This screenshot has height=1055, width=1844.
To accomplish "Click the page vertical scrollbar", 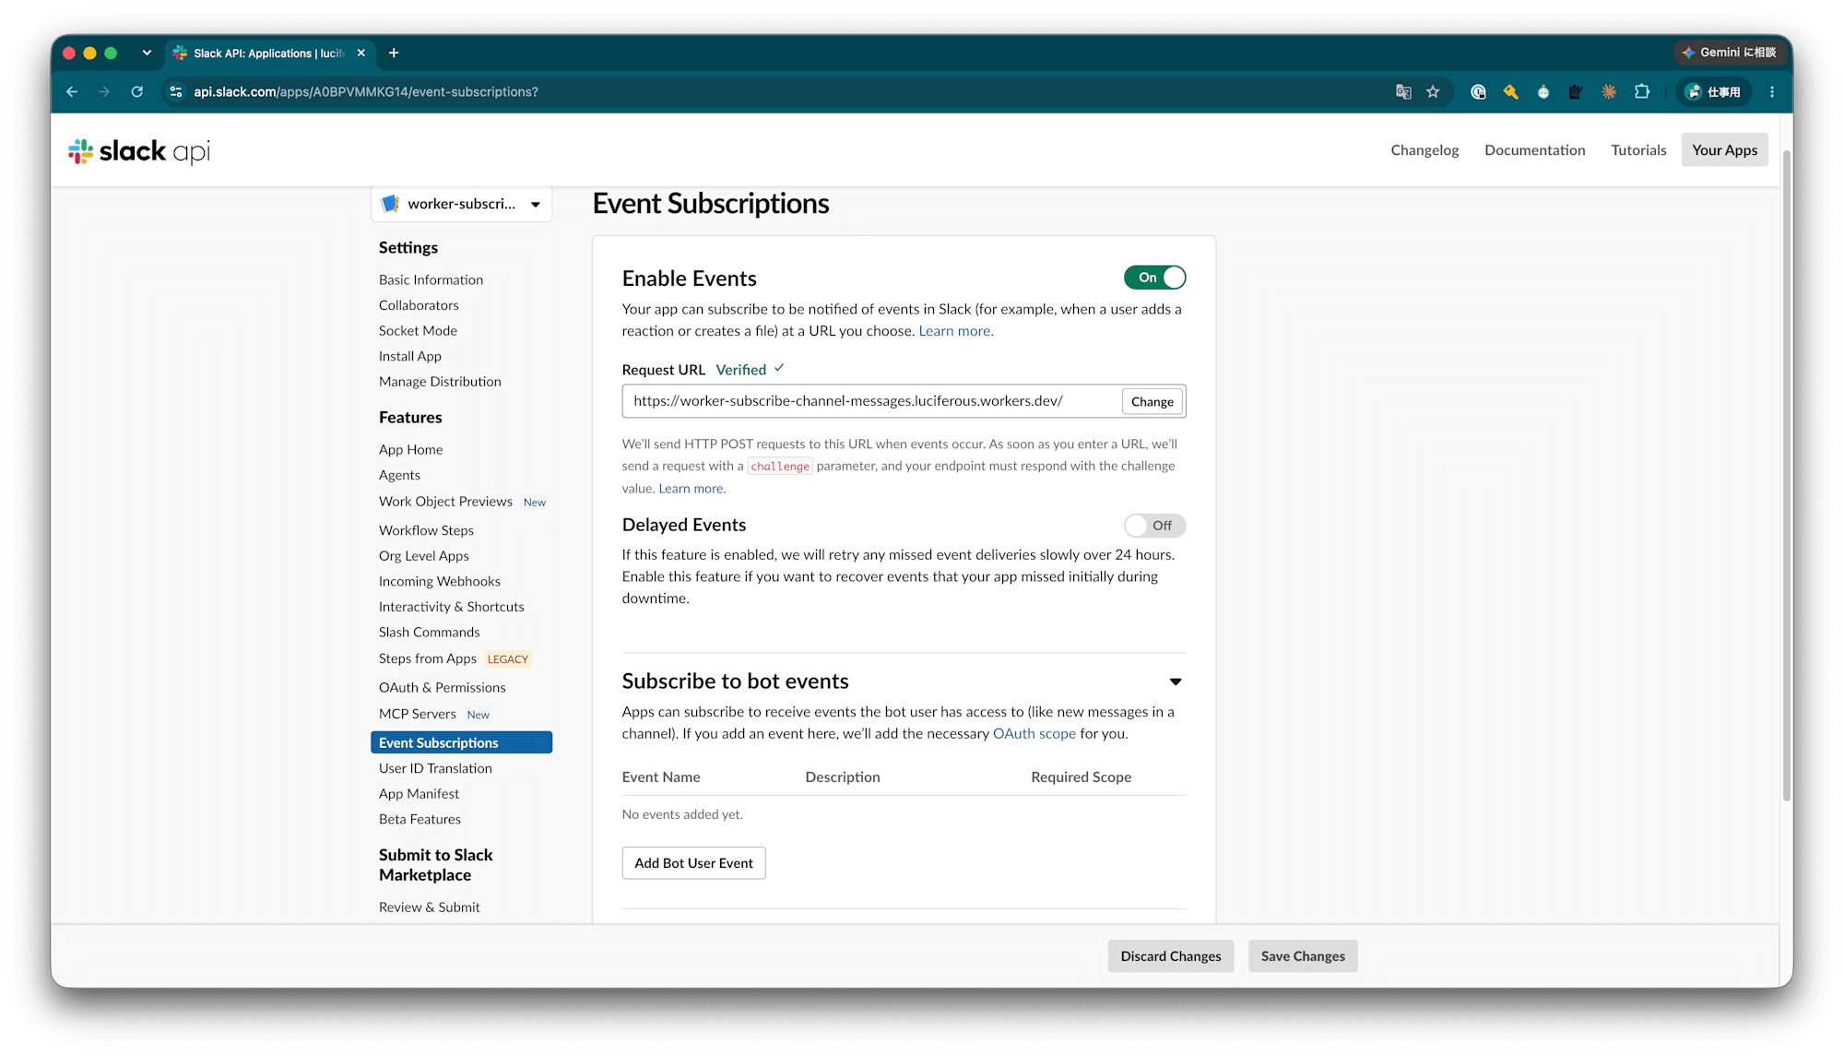I will coord(1787,475).
